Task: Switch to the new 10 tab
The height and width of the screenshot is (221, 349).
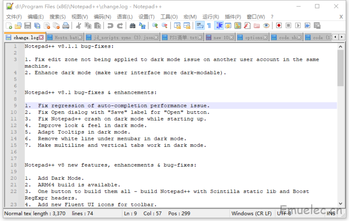Action: pyautogui.click(x=219, y=38)
